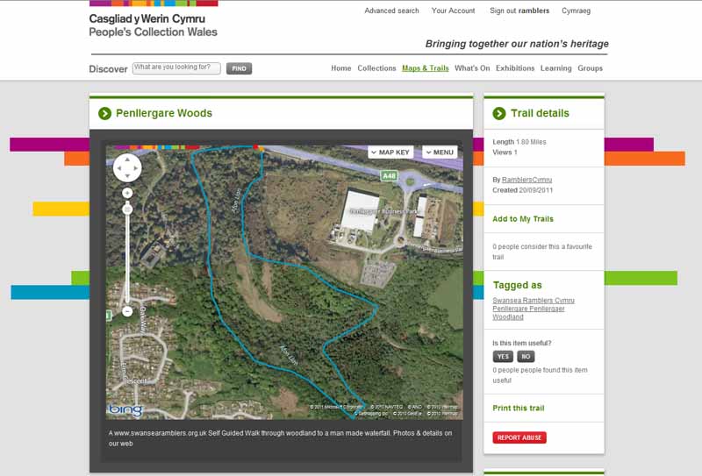The height and width of the screenshot is (476, 702).
Task: Click the Add to My Trails link
Action: 523,219
